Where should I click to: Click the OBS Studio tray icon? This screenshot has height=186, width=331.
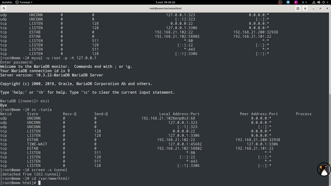pyautogui.click(x=280, y=2)
